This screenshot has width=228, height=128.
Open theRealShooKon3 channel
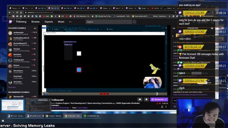(x=22, y=39)
